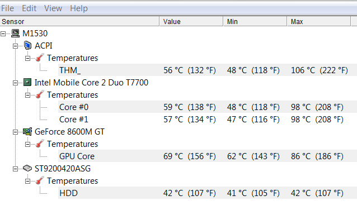The image size is (357, 210).
Task: Open the File menu
Action: 7,8
